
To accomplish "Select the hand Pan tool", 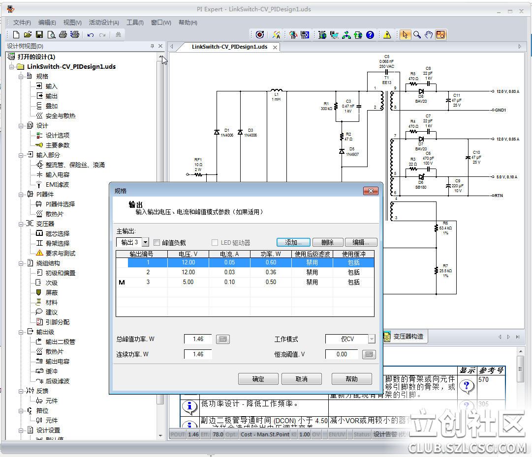I will pyautogui.click(x=429, y=34).
